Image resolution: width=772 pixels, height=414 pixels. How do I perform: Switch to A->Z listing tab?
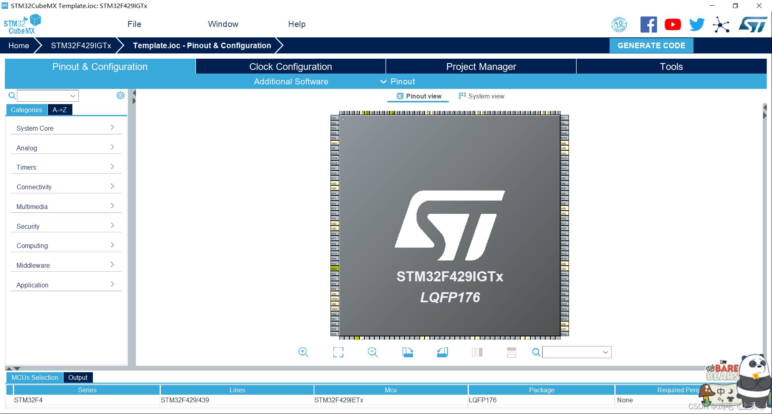[x=60, y=110]
